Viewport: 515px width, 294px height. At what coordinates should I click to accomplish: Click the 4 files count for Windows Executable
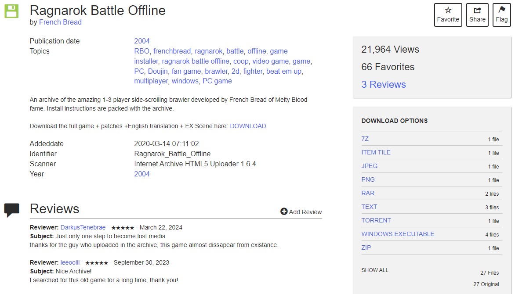tap(492, 235)
